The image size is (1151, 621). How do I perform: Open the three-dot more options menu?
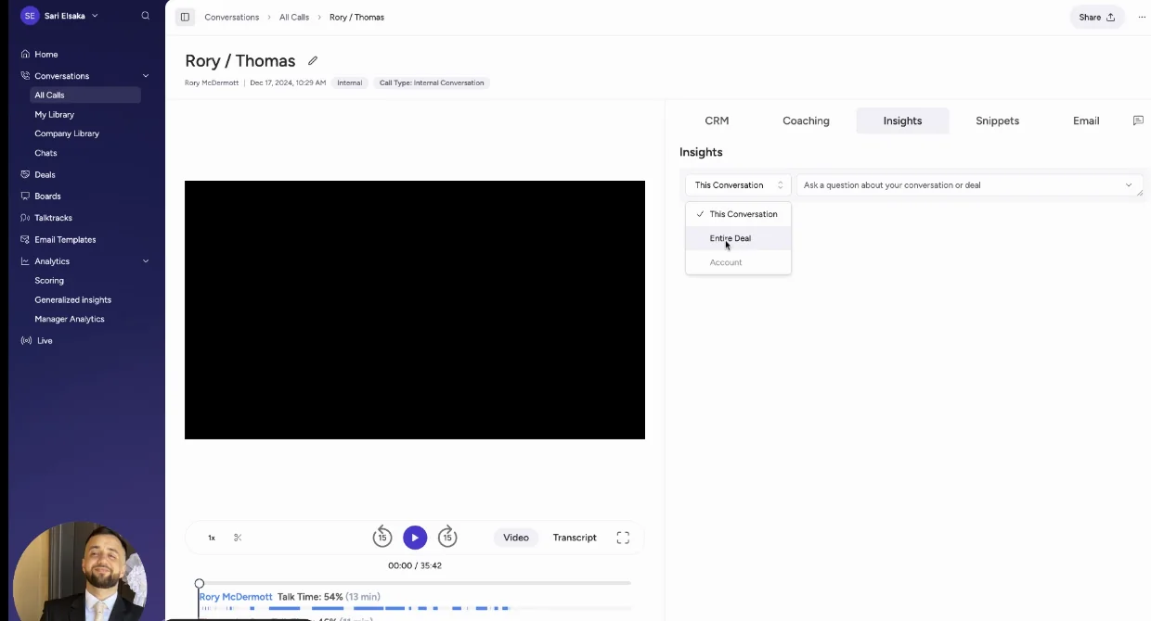(1142, 17)
